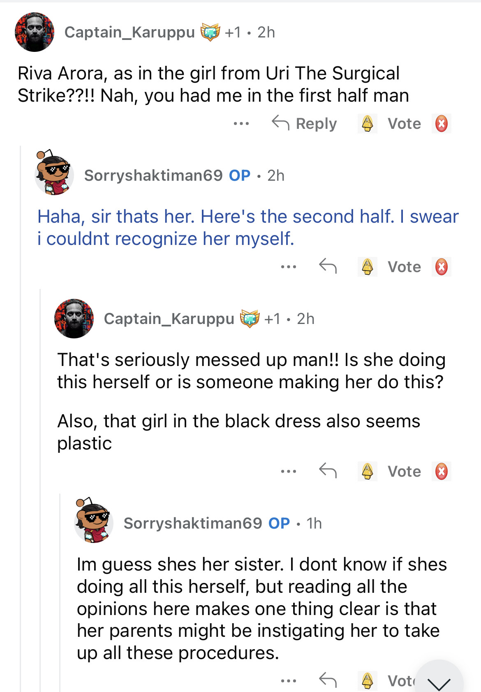481x692 pixels.
Task: Upvote the 'That's seriously messed up' comment
Action: 367,471
